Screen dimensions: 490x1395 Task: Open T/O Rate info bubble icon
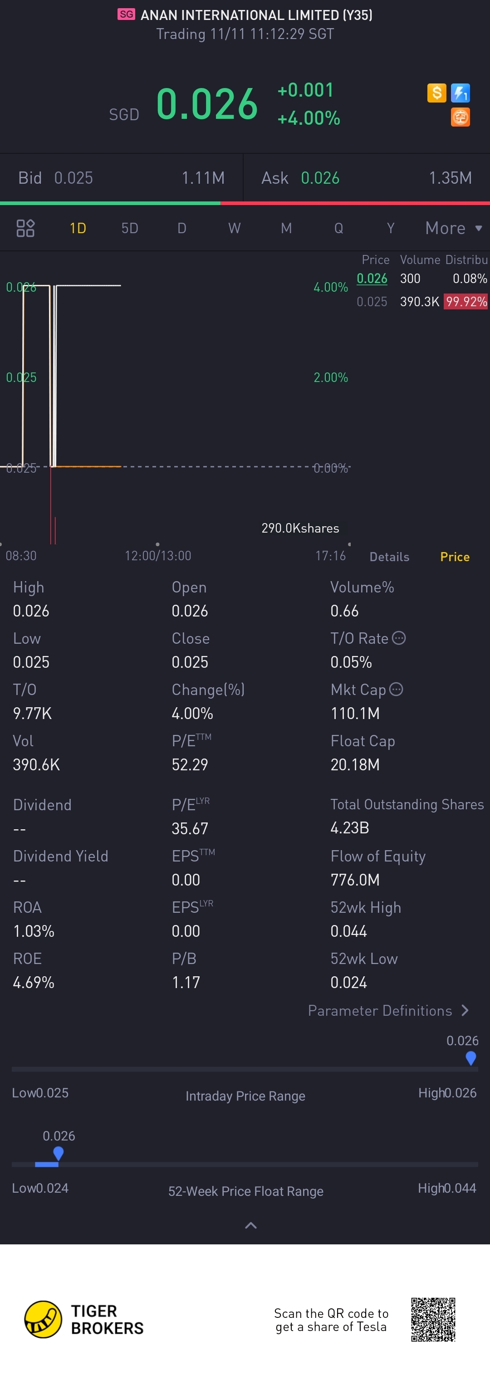(x=398, y=638)
